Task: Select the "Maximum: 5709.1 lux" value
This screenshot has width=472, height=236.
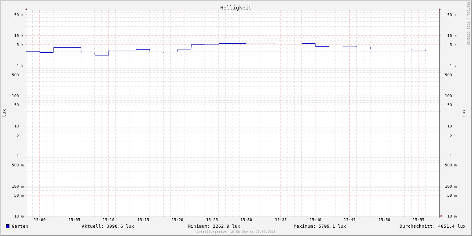Action: click(320, 226)
